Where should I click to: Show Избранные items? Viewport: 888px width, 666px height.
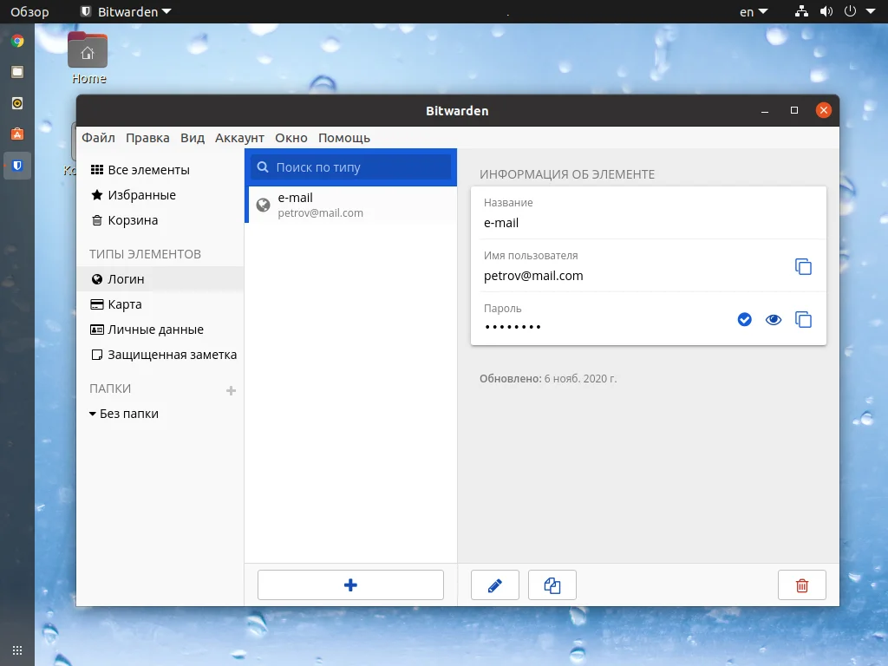coord(141,195)
